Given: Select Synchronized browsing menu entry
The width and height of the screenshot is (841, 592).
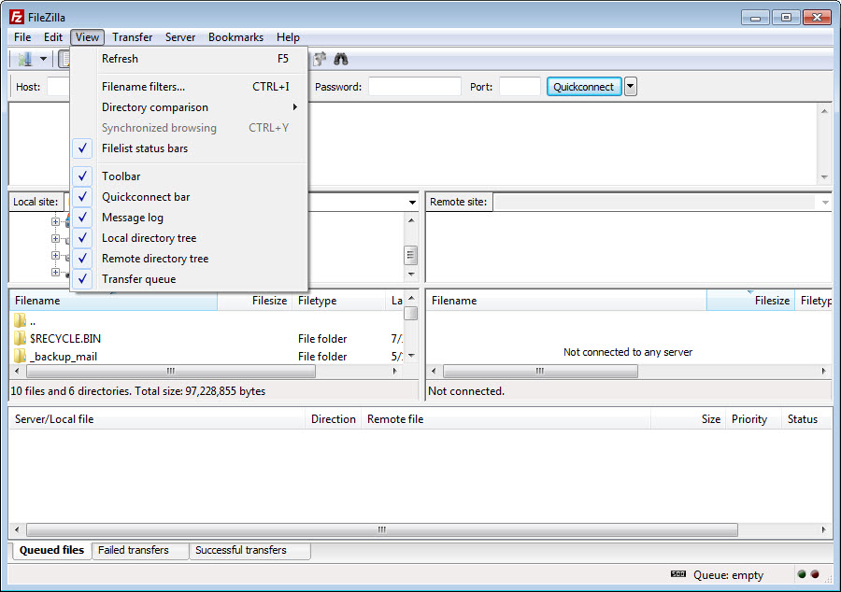Looking at the screenshot, I should [190, 128].
